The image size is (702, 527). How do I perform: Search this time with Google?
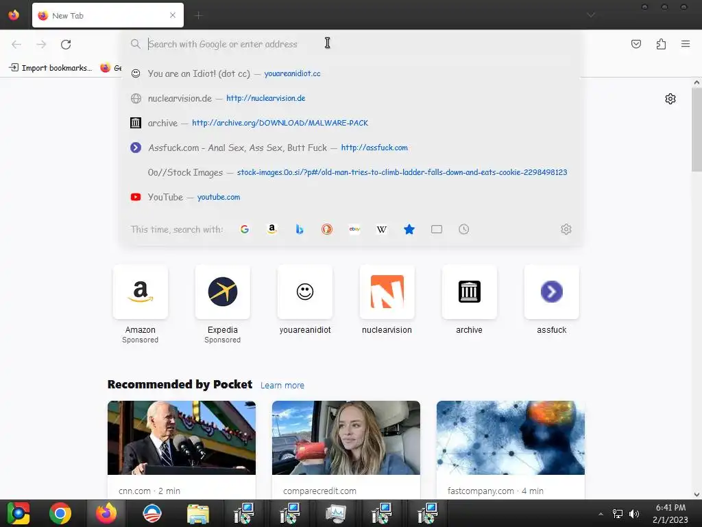[245, 229]
